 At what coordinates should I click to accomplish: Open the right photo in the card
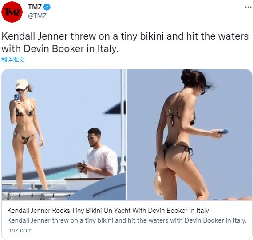190,135
